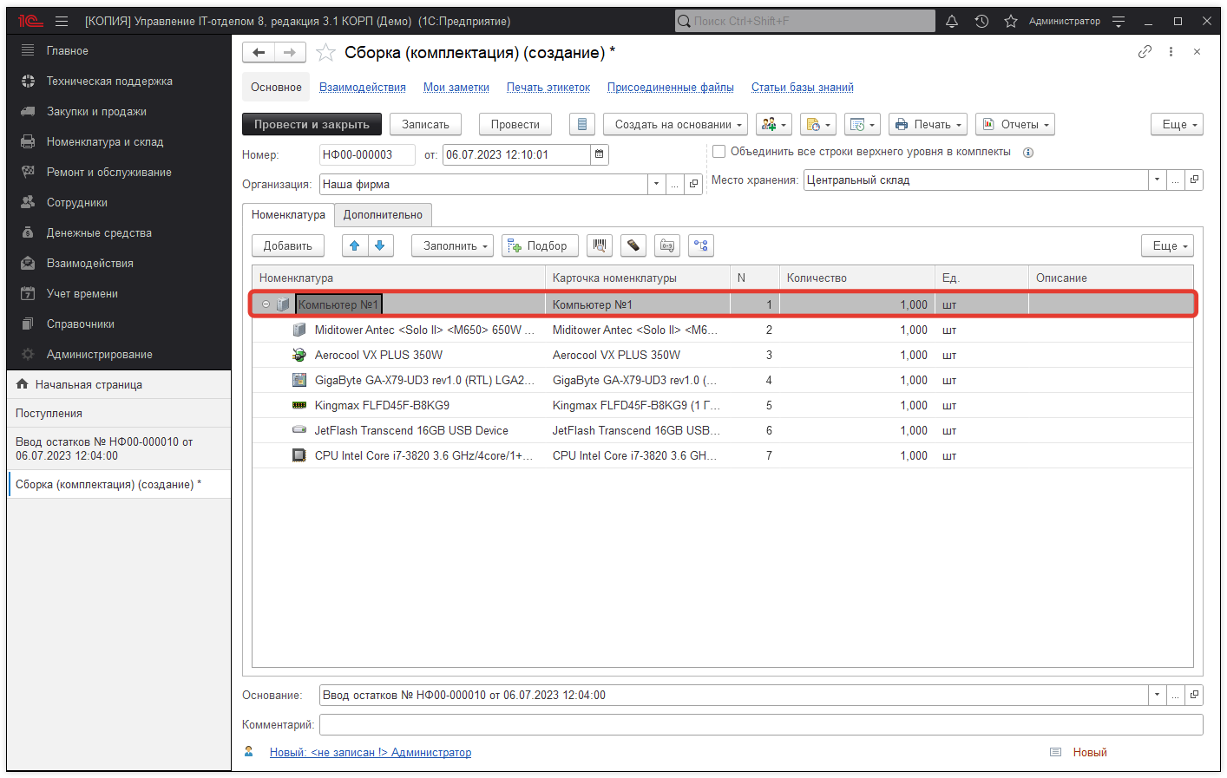Expand the Создать на основании dropdown

675,124
